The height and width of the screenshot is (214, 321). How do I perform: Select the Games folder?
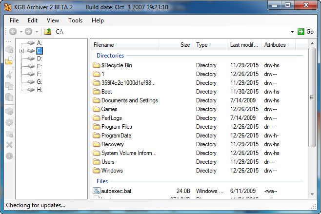pos(109,109)
